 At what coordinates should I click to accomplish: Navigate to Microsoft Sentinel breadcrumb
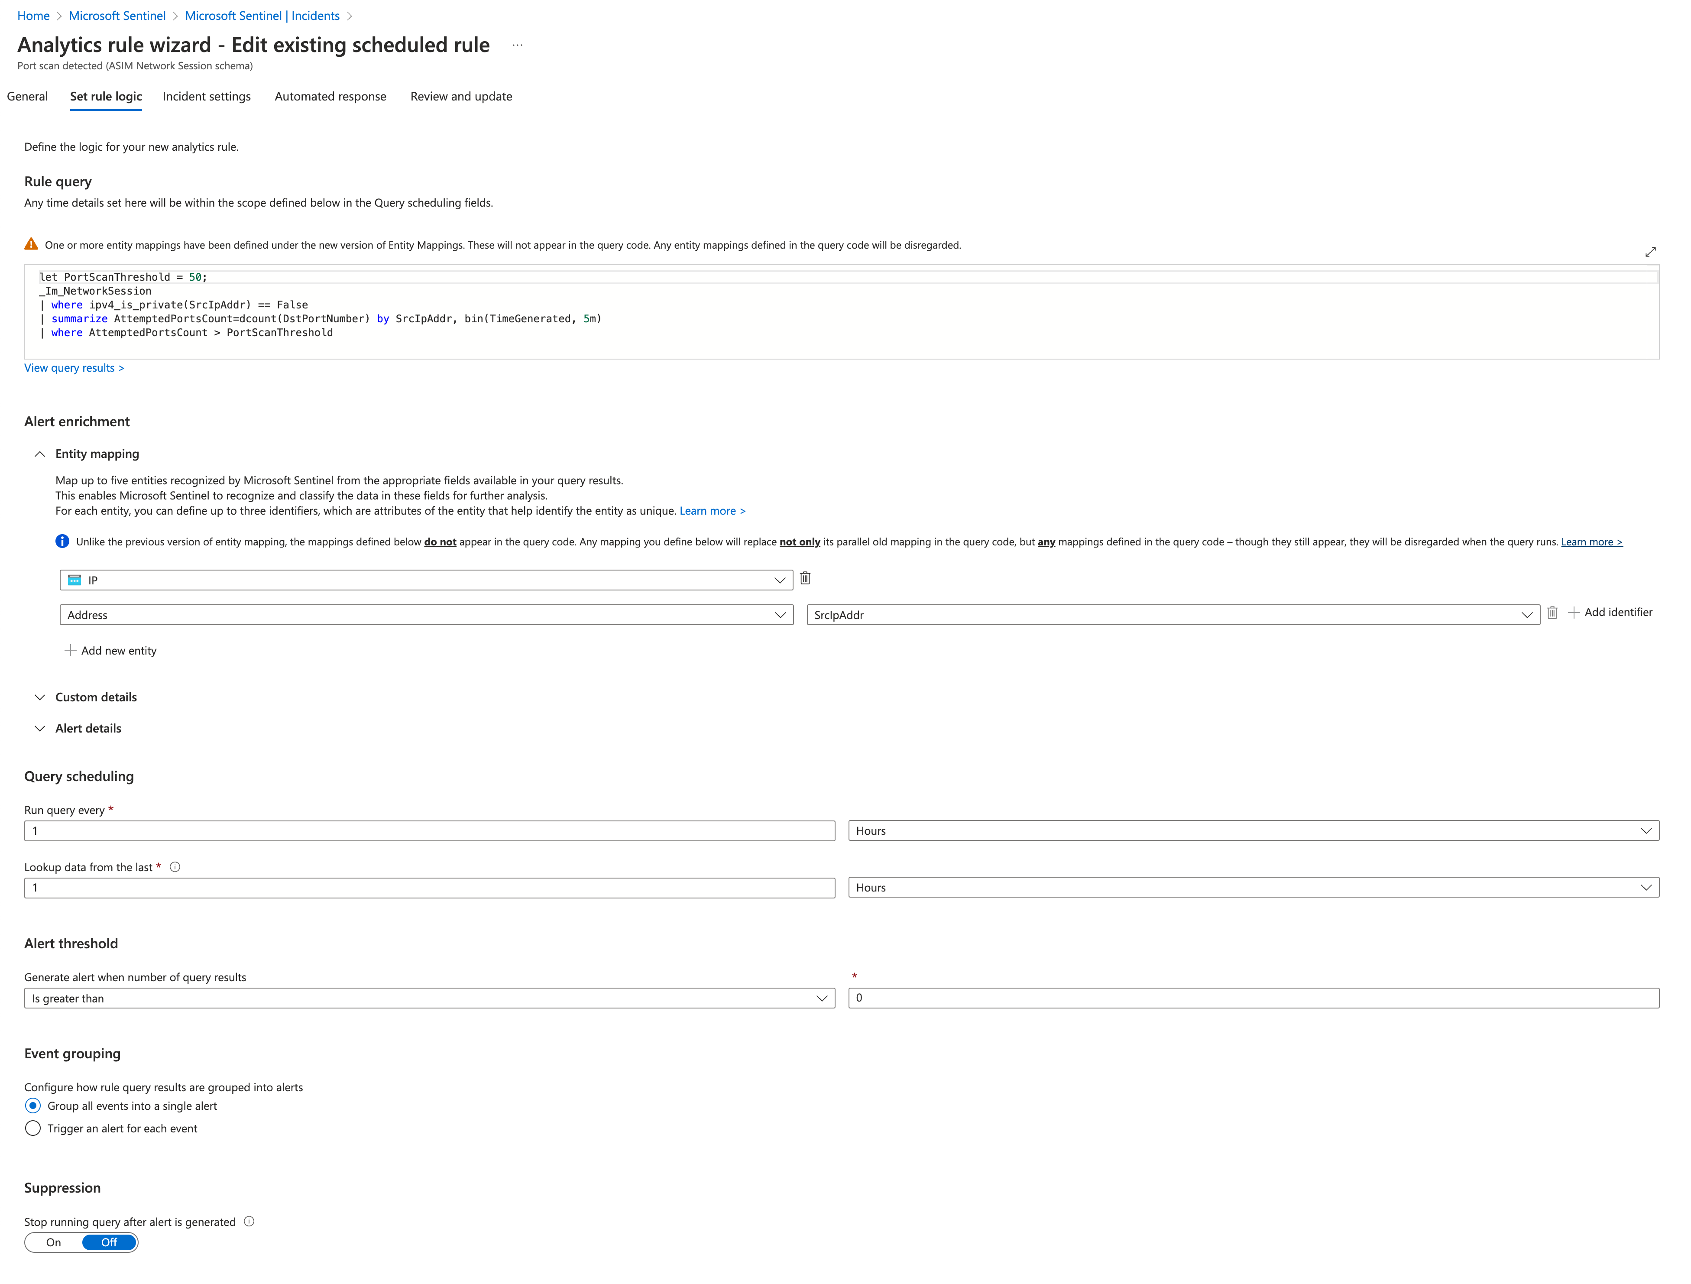pyautogui.click(x=117, y=16)
